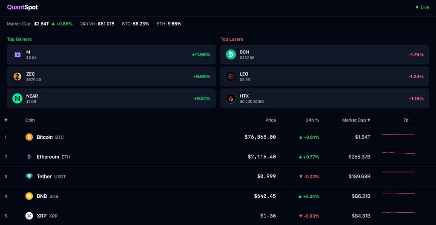Click BNB market cap $86.31B
The width and height of the screenshot is (436, 225).
click(x=361, y=196)
